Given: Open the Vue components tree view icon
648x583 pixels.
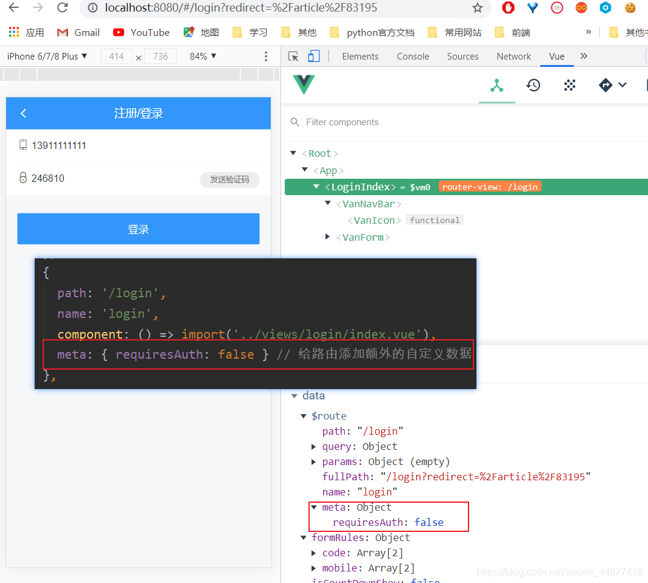Looking at the screenshot, I should 496,86.
